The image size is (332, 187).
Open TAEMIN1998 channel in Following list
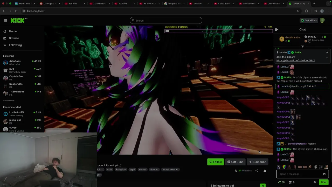(22, 93)
